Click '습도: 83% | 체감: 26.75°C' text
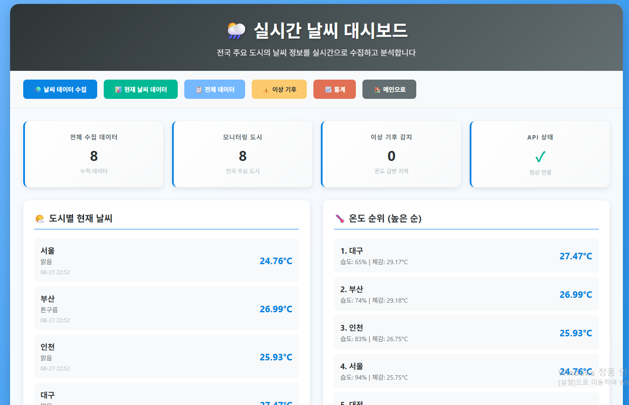This screenshot has width=629, height=405. (x=374, y=339)
